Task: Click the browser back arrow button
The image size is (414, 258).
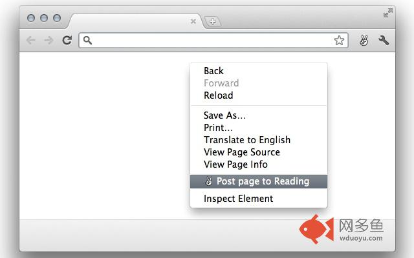Action: (30, 41)
